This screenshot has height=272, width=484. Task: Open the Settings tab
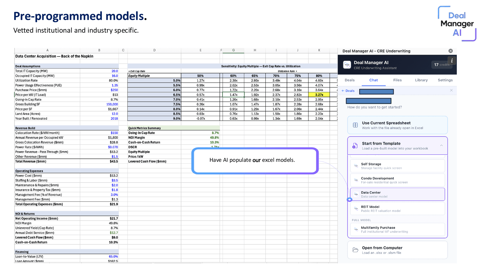click(445, 80)
